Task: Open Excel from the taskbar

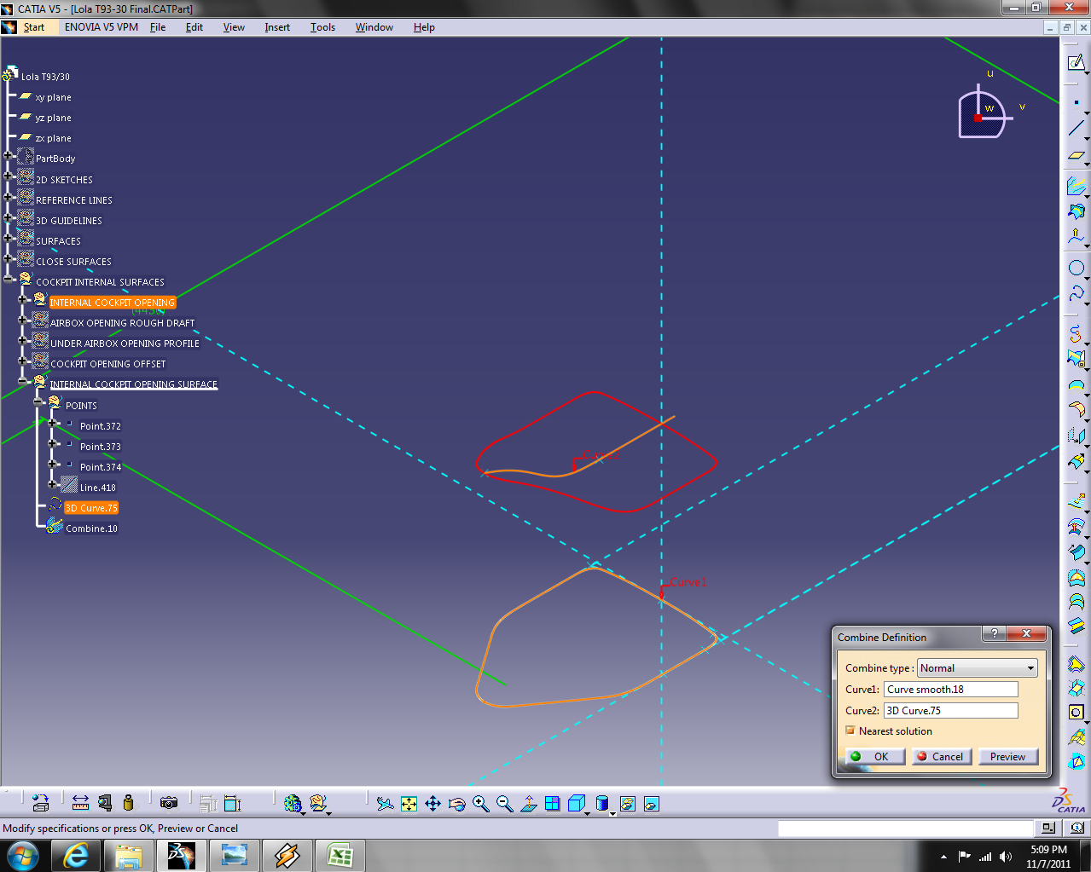Action: point(340,855)
